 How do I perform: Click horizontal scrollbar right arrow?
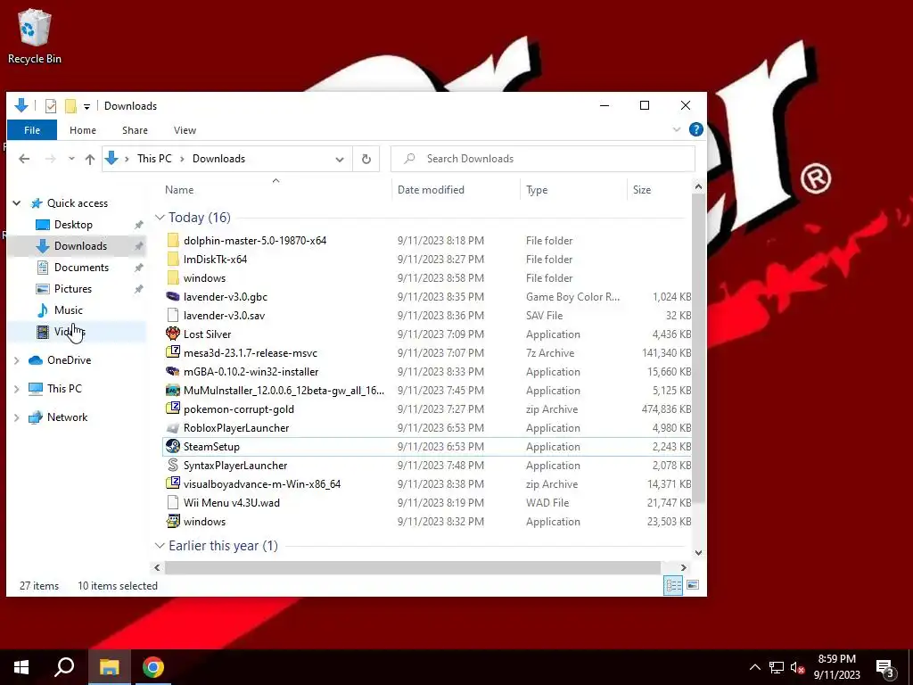click(684, 567)
